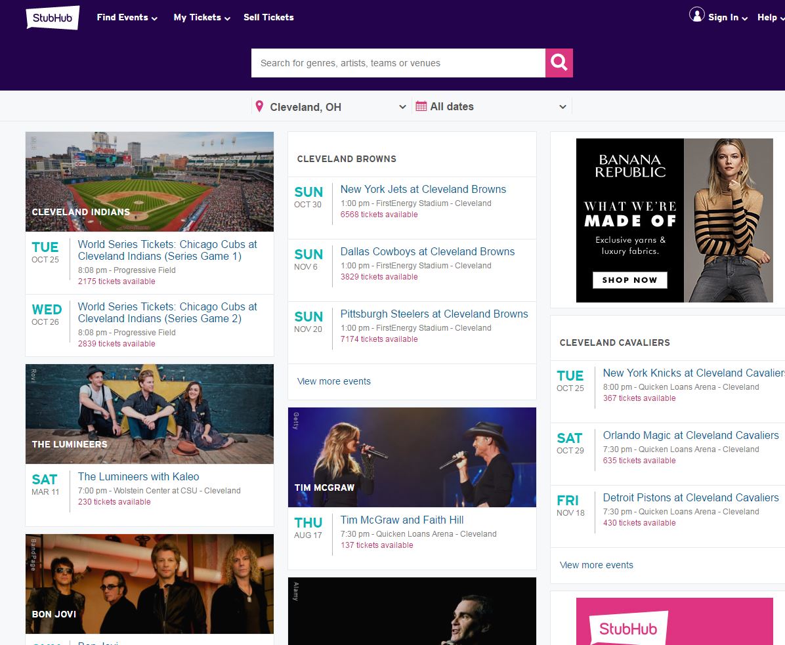Open New York Jets at Cleveland Browns
Screen dimensions: 785x645
[423, 190]
